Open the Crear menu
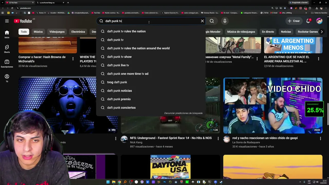Viewport: 329px width, 185px height. coord(294,21)
